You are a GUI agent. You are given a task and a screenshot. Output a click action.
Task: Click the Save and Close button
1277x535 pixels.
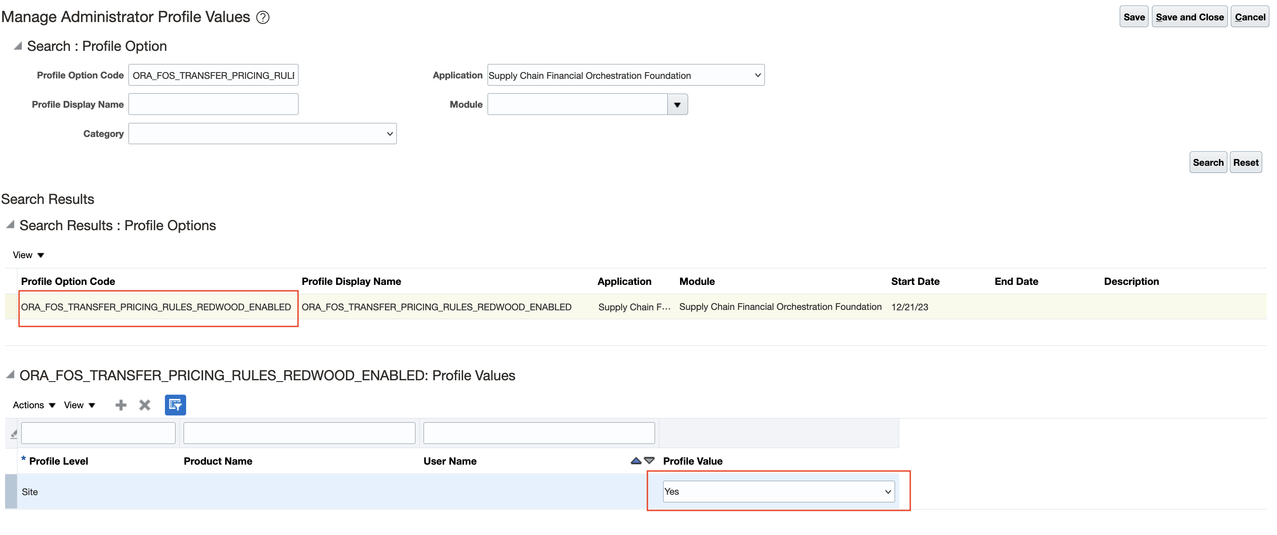tap(1189, 17)
